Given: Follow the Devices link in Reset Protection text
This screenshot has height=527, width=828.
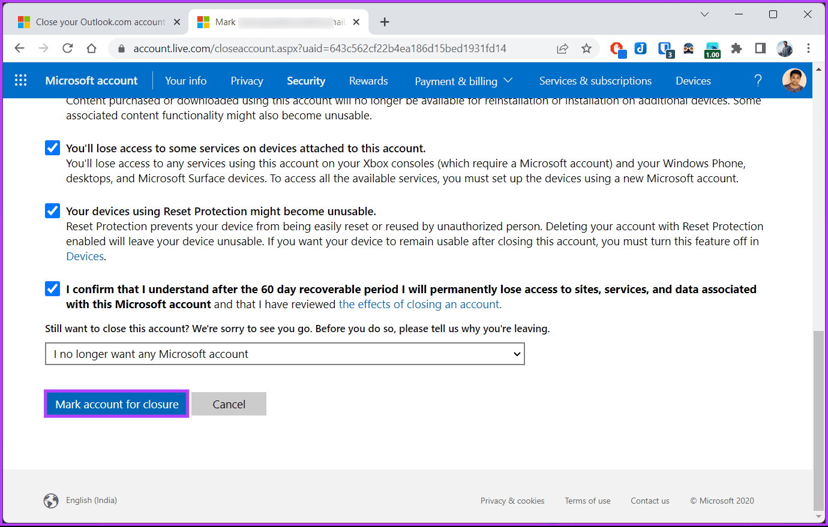Looking at the screenshot, I should (x=85, y=257).
